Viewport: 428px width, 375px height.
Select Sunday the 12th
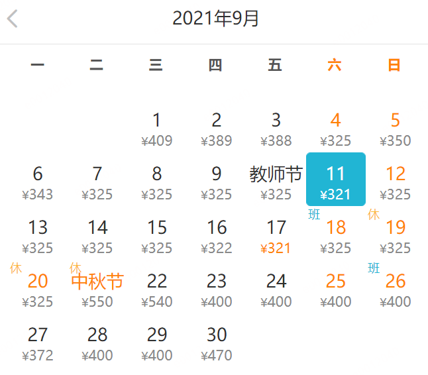(x=396, y=180)
